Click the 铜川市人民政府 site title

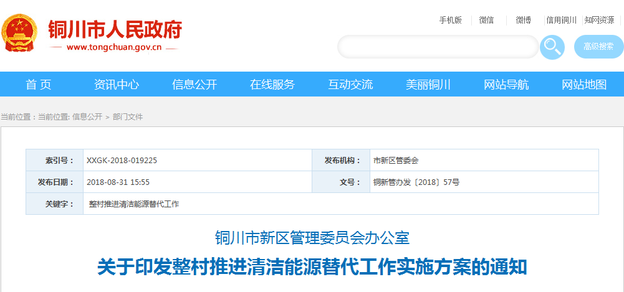pyautogui.click(x=115, y=29)
